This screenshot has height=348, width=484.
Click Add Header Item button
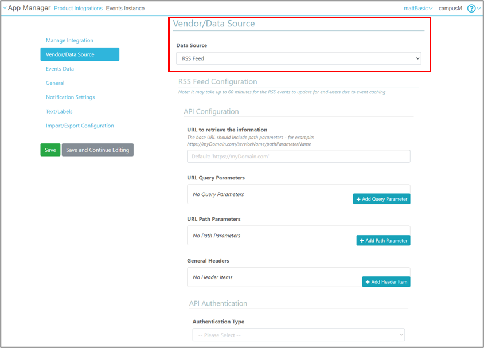pyautogui.click(x=386, y=281)
